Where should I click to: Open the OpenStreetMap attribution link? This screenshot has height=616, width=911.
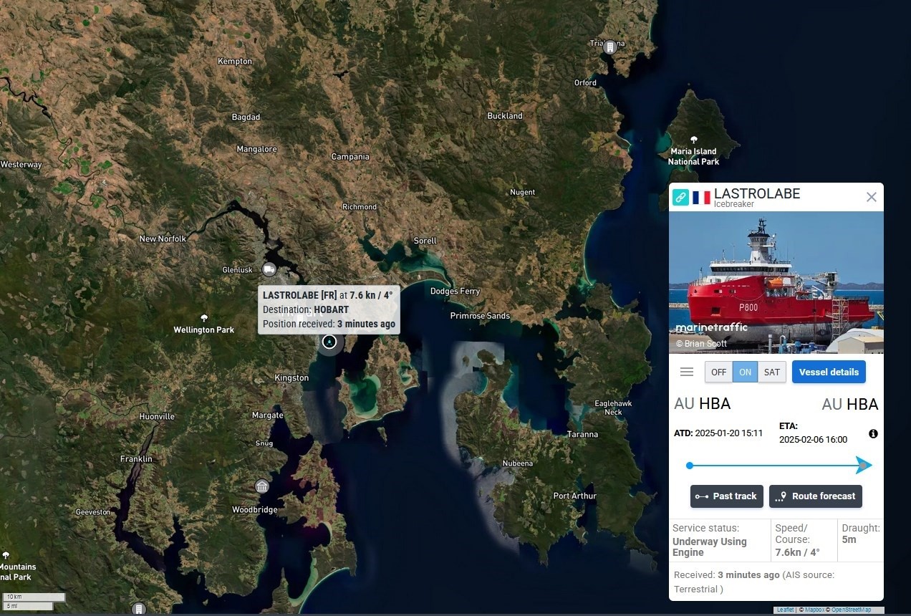[852, 610]
